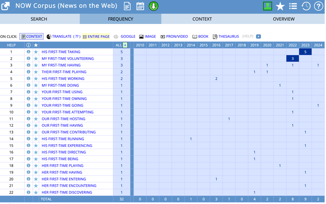The height and width of the screenshot is (204, 326).
Task: Open OUR FIRST-TIME CONTRIBUTING phrase link
Action: pos(69,132)
